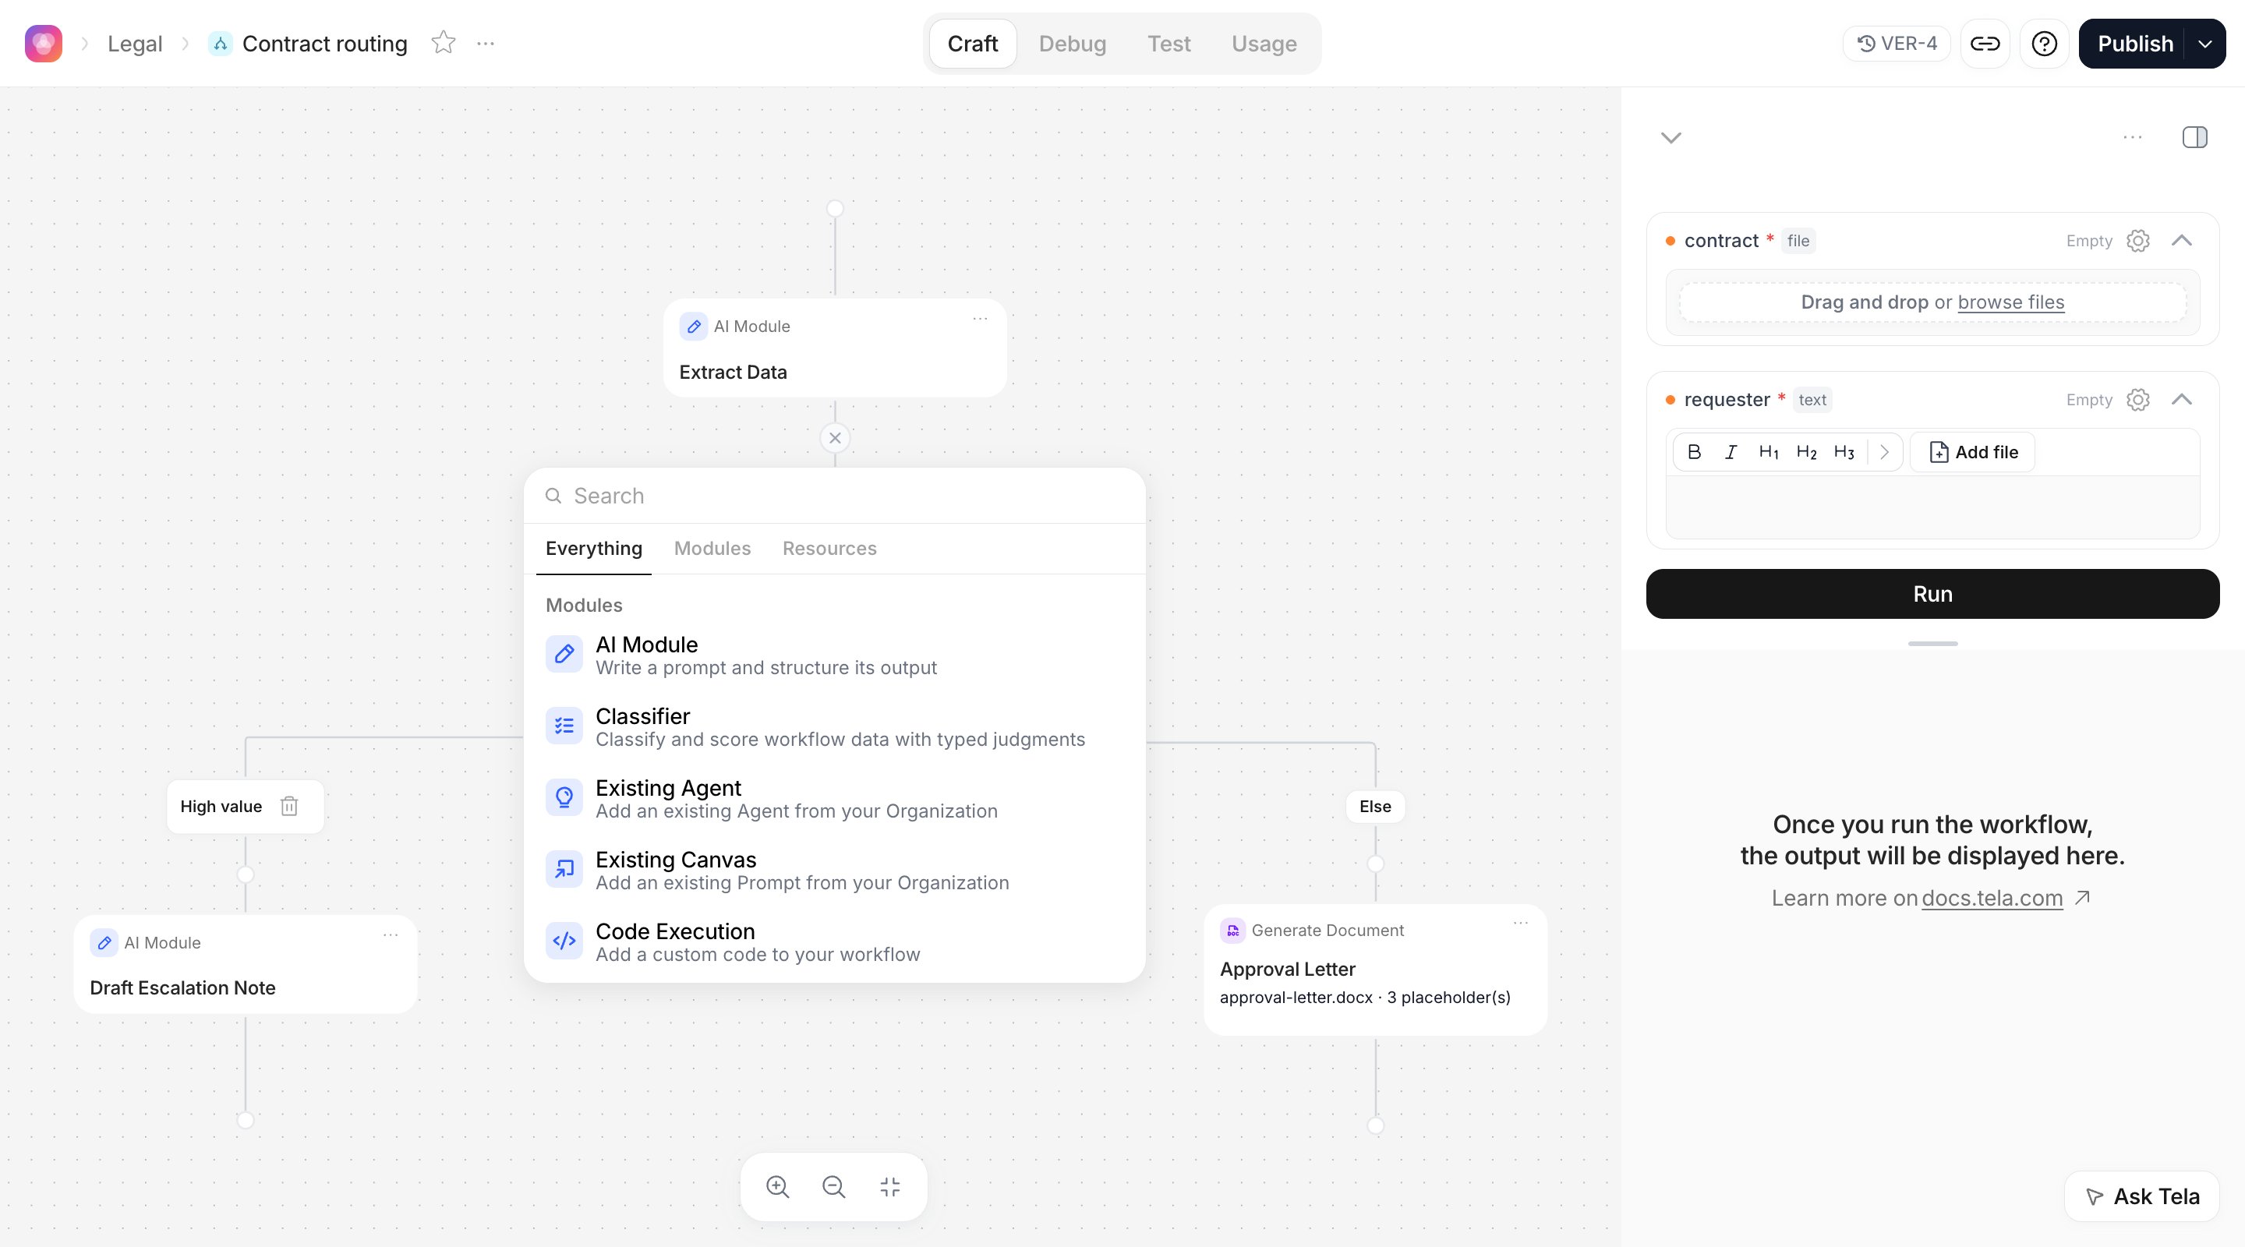Collapse the run panel chevron
Image resolution: width=2245 pixels, height=1247 pixels.
pyautogui.click(x=1670, y=138)
